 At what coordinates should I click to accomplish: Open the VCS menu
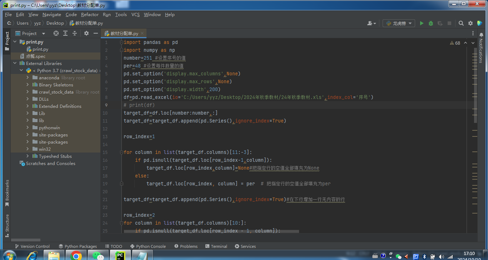[x=135, y=15]
